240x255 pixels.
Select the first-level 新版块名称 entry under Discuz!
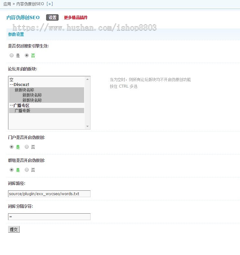coord(46,90)
